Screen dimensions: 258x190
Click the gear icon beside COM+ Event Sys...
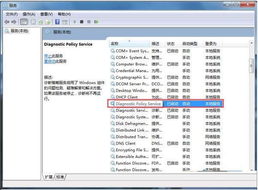[113, 51]
